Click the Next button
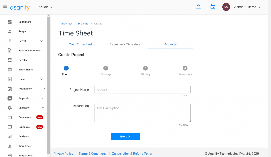Screen dimensions: 271x157 [125, 136]
